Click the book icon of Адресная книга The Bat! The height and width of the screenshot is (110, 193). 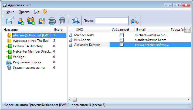tap(9, 41)
